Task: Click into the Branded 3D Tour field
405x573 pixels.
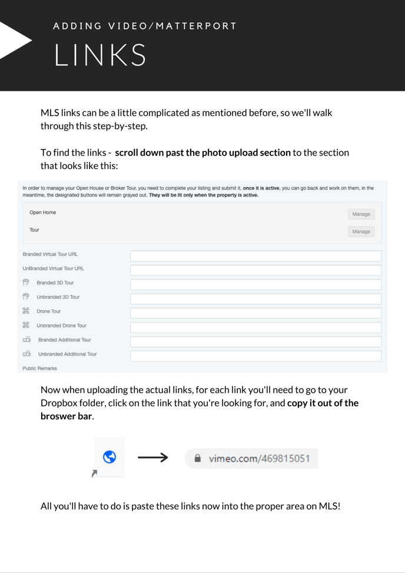Action: [x=255, y=284]
